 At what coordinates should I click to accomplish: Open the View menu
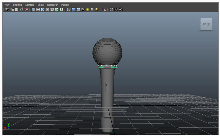7,5
